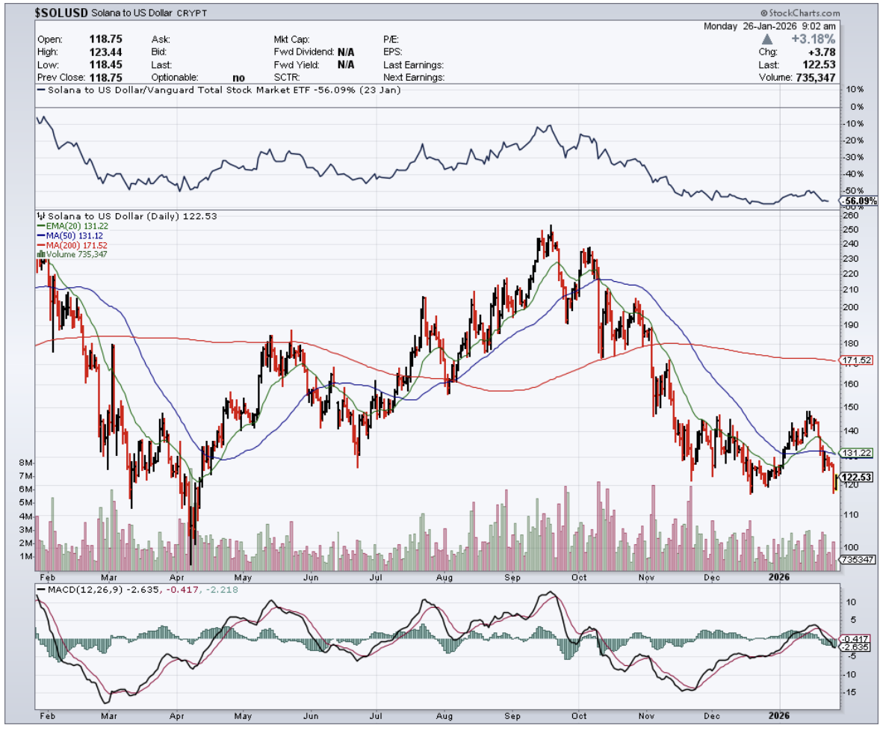The width and height of the screenshot is (880, 731).
Task: Click the +3.18% percent change value
Action: (x=819, y=39)
